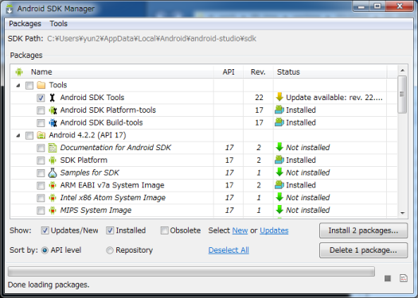Screen dimensions: 418x298
Task: Click the Deselect All link
Action: (x=229, y=250)
